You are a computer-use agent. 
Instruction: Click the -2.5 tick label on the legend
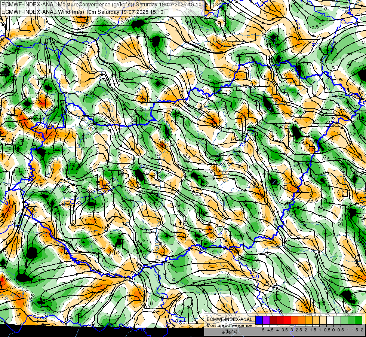(298, 330)
